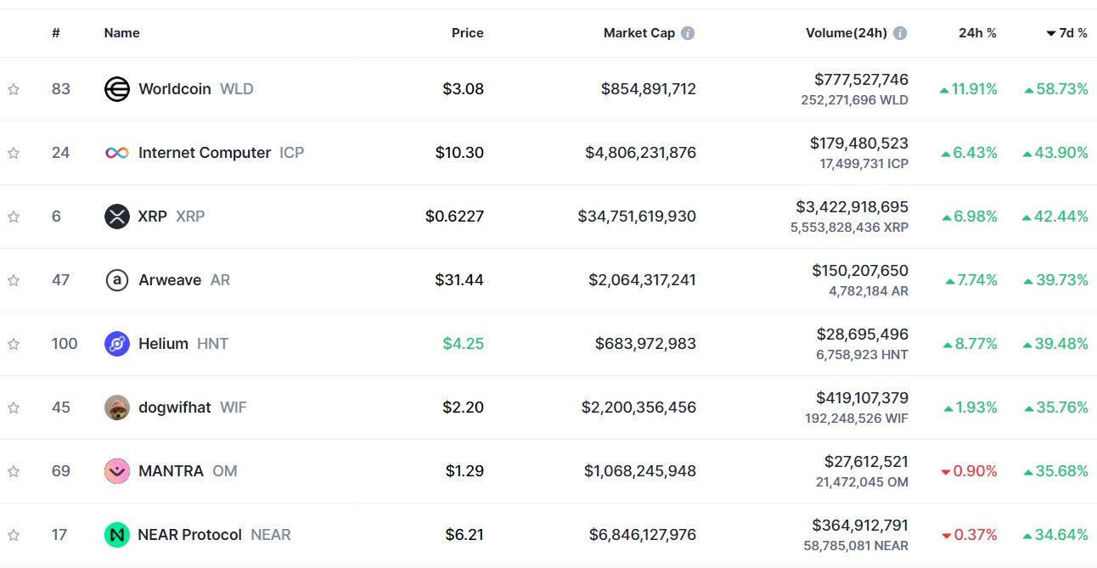Click the XRP coin logo
The image size is (1097, 568).
click(116, 217)
